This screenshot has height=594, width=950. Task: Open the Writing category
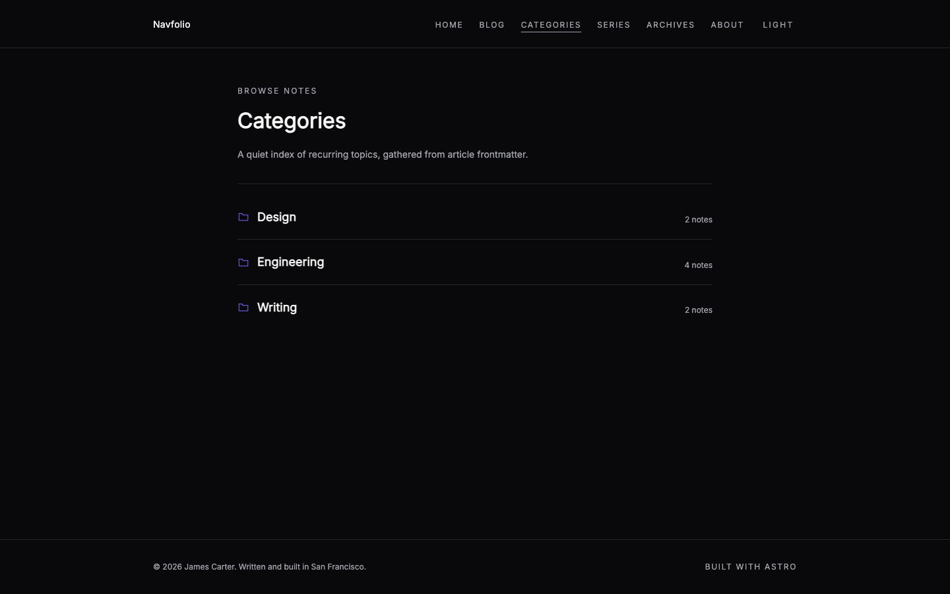coord(277,308)
